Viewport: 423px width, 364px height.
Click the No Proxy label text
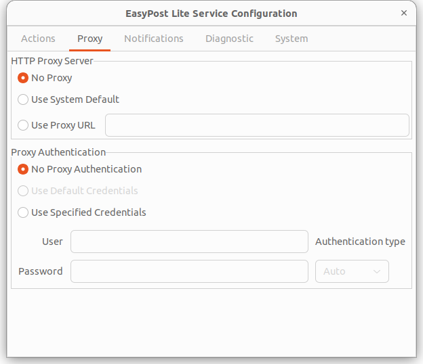[x=52, y=78]
